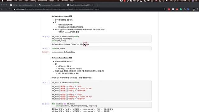Screen dimensions: 199x112
Task: Open Chrome's three-dot menu
Action: pos(197,9)
